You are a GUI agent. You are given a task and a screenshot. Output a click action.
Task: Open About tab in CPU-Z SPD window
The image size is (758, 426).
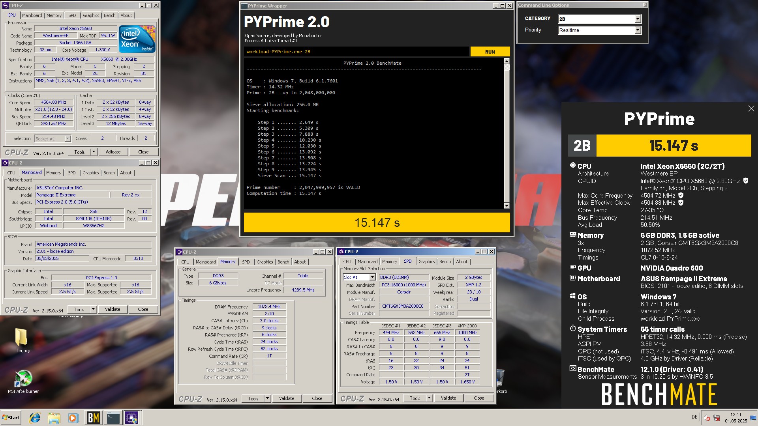coord(462,262)
